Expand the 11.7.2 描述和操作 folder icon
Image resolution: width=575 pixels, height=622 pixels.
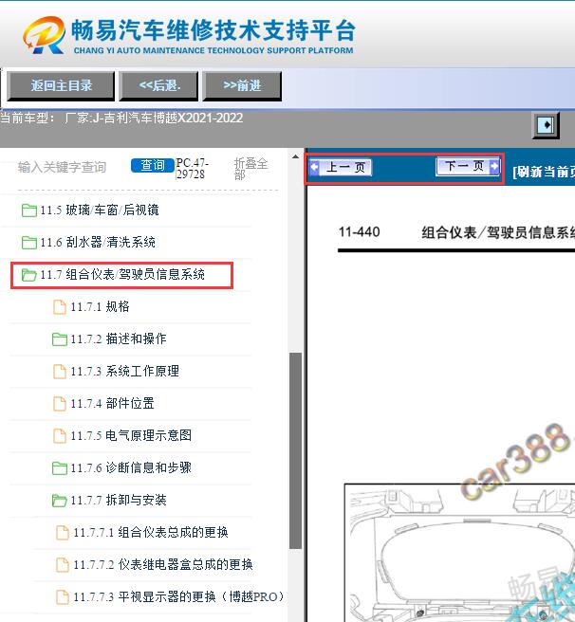[x=60, y=339]
